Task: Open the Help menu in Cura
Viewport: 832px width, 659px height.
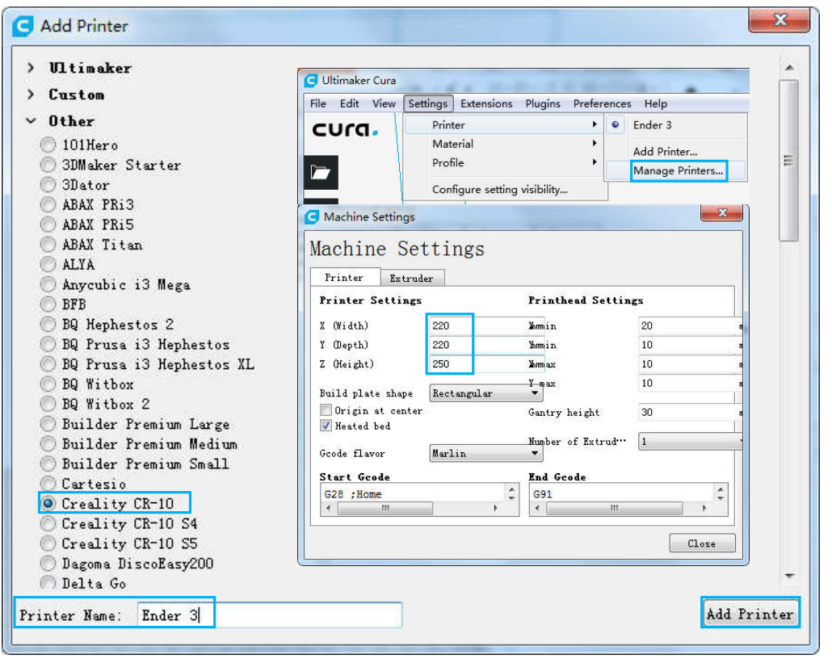Action: coord(655,103)
